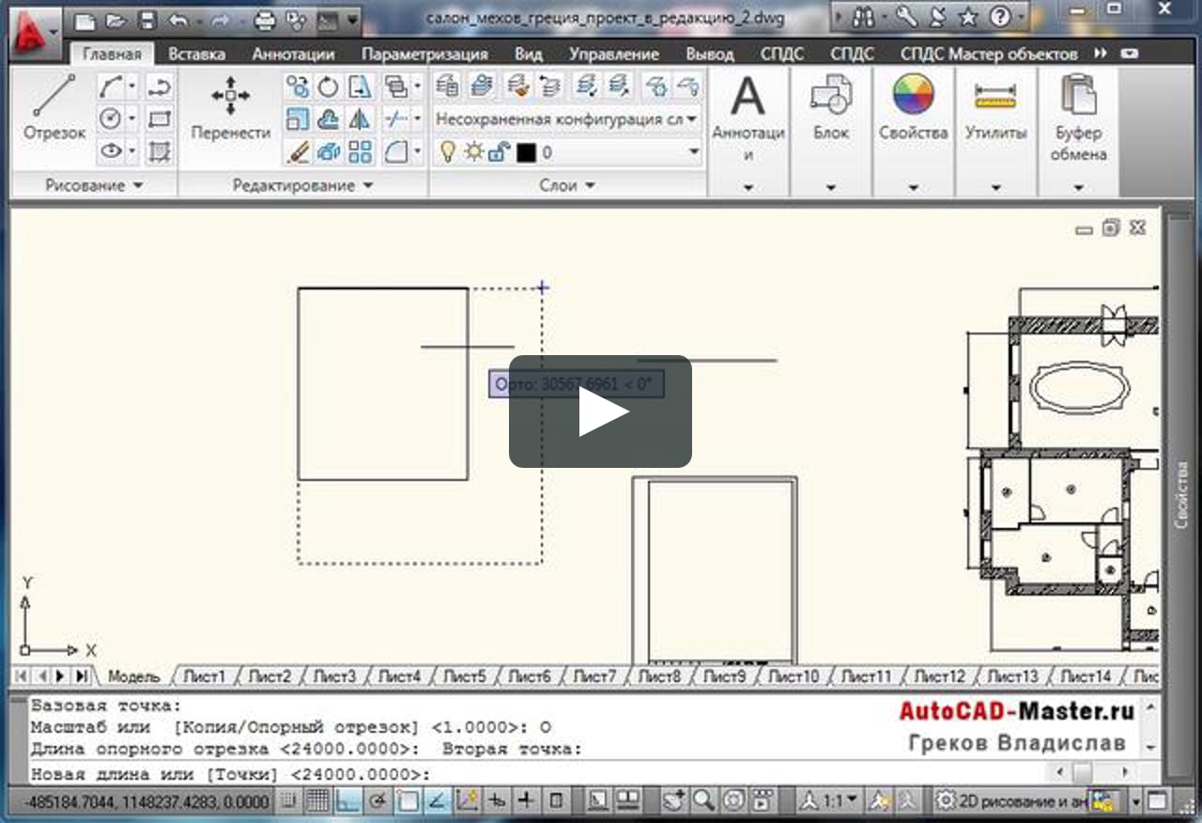Toggle Object Snap in status bar

[x=408, y=801]
